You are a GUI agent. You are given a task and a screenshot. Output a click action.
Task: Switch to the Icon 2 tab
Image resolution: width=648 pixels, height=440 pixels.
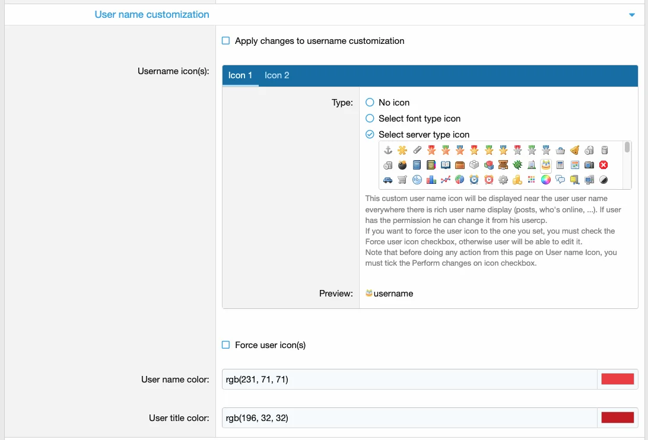277,75
